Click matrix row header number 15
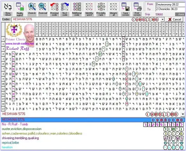The height and width of the screenshot is (151, 186). [x=3, y=109]
